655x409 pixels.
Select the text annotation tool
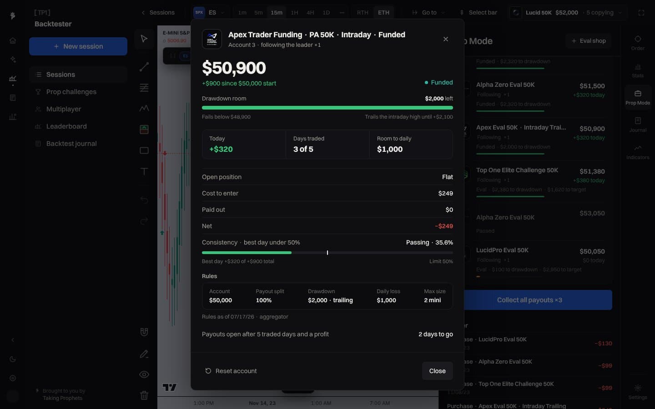pos(144,171)
